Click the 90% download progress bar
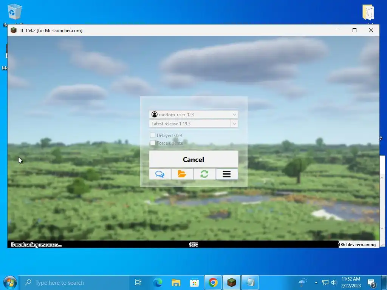 [193, 244]
